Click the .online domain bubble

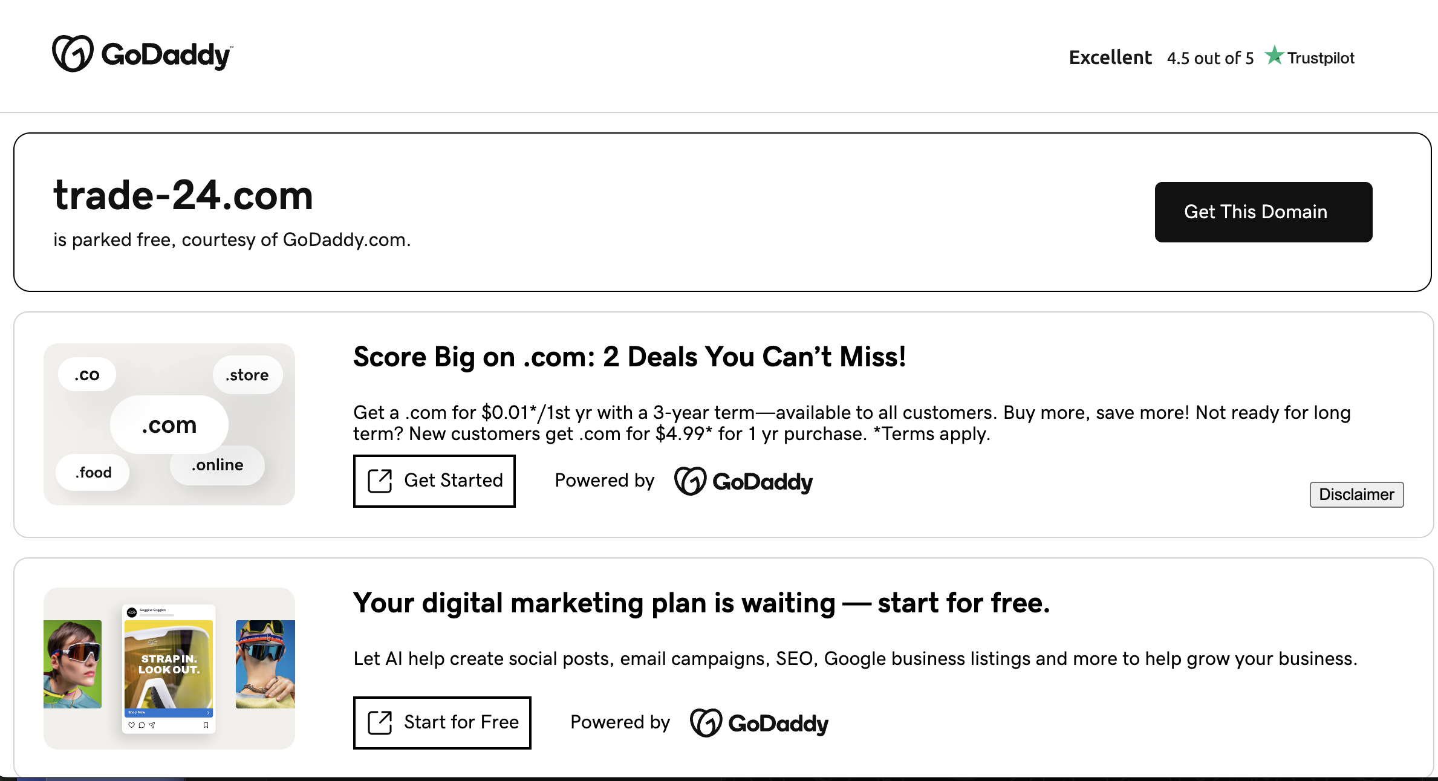(x=218, y=465)
